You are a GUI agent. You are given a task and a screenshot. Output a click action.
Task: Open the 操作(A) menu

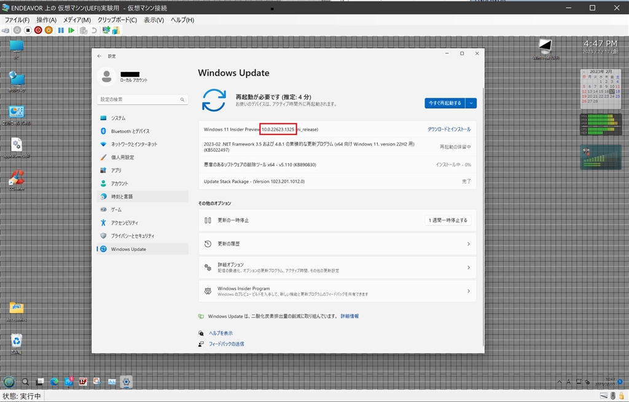coord(47,20)
